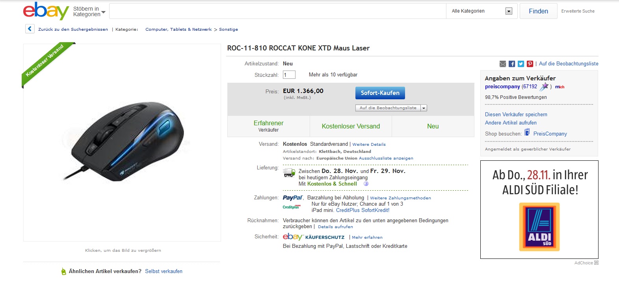Image resolution: width=619 pixels, height=290 pixels.
Task: Enlarge the Roccat mouse product image
Action: click(122, 142)
